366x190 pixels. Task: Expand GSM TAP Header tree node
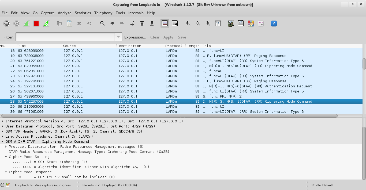tap(3, 131)
